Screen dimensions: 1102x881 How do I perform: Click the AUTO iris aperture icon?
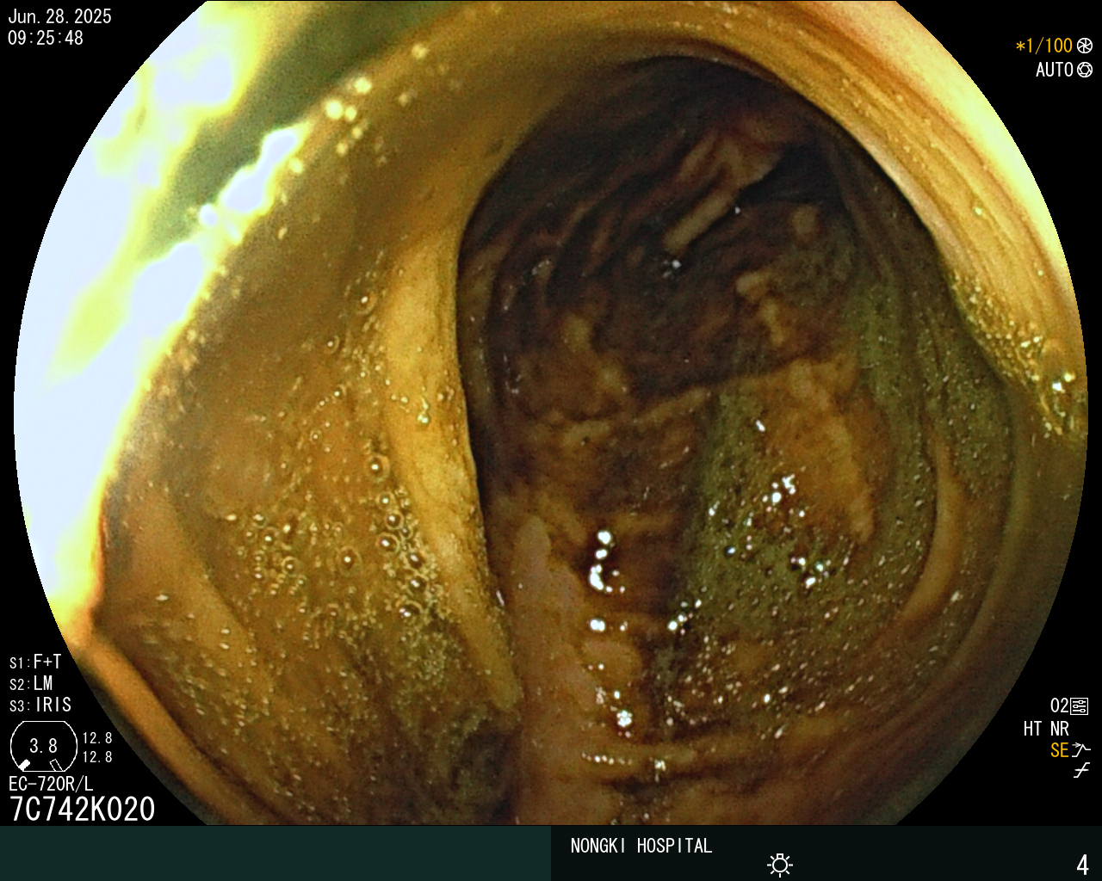click(1085, 70)
